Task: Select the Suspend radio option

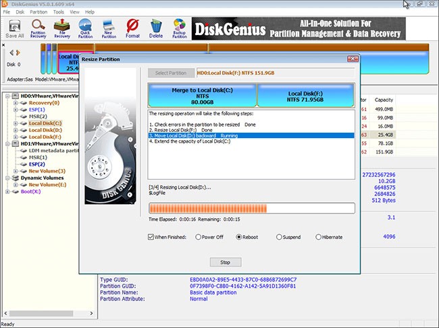Action: tap(279, 237)
